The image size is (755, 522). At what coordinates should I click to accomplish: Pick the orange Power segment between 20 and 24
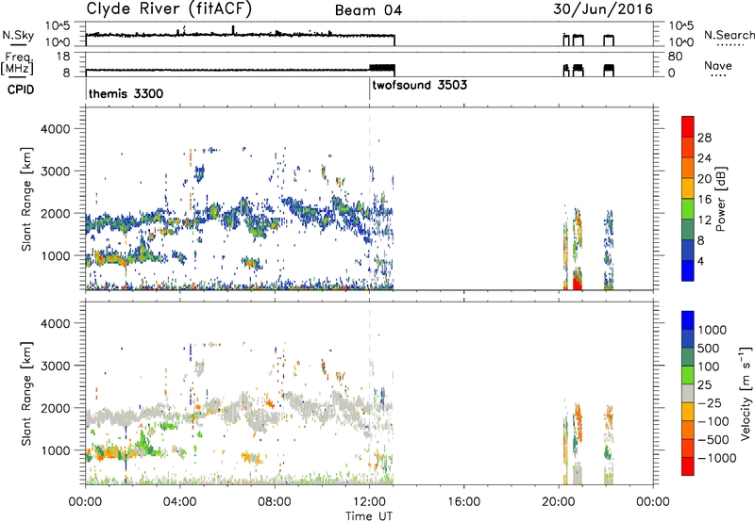pos(688,168)
